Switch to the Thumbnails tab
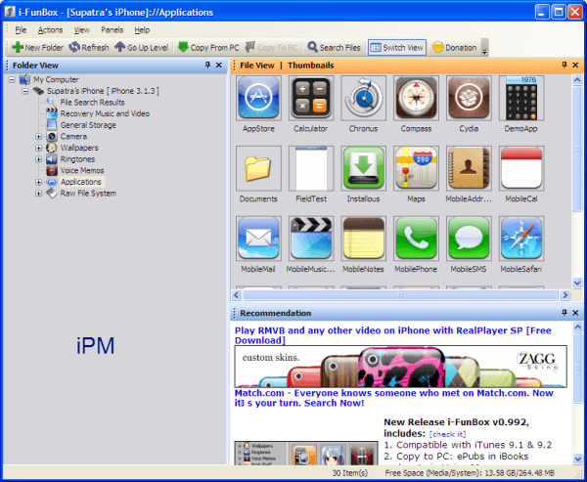Viewport: 587px width, 482px height. coord(311,66)
